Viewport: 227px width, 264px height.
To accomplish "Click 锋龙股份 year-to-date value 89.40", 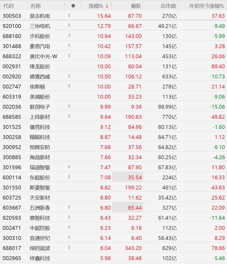I will (x=218, y=66).
